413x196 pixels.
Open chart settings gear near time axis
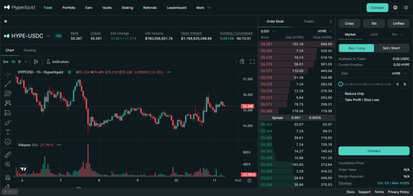click(249, 180)
